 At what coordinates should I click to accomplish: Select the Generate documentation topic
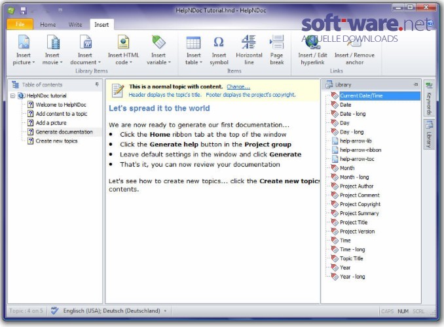point(64,132)
